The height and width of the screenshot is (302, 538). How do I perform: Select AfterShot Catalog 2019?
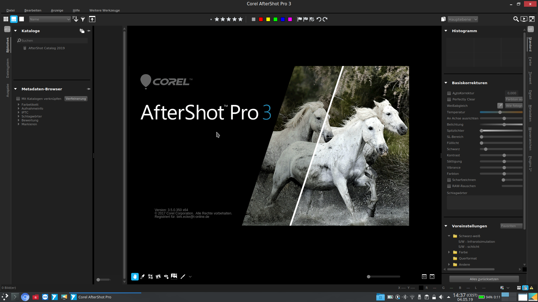[47, 48]
